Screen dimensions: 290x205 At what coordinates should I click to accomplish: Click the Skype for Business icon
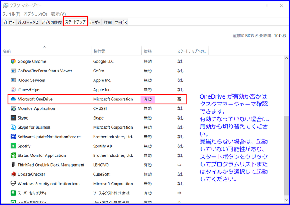(x=13, y=127)
